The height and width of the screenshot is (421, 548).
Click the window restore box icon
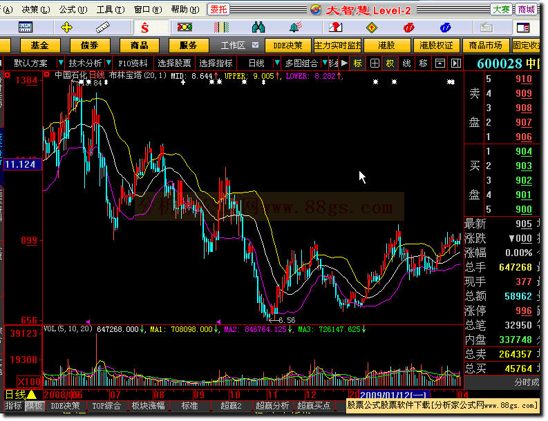click(x=440, y=63)
